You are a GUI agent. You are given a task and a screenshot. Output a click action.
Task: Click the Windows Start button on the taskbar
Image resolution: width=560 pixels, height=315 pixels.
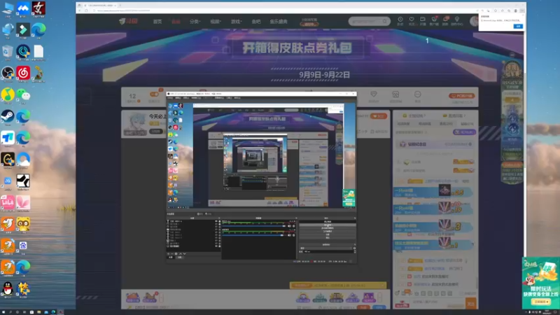tap(3, 312)
